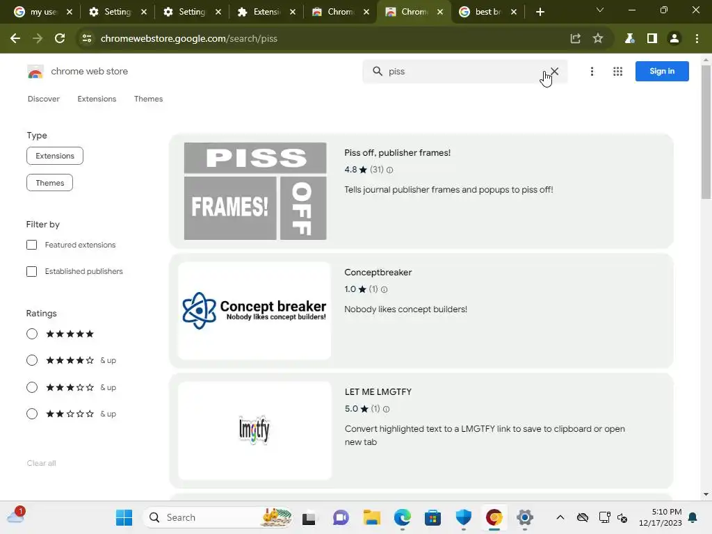
Task: Open LET ME LMGTFY extension title
Action: [x=378, y=392]
